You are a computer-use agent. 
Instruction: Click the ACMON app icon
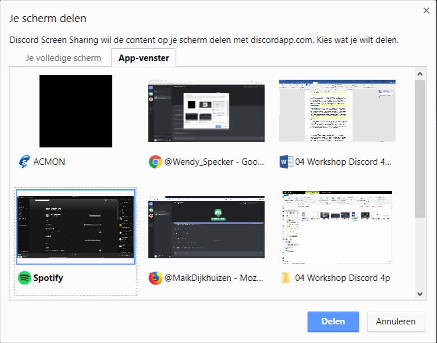[x=24, y=161]
